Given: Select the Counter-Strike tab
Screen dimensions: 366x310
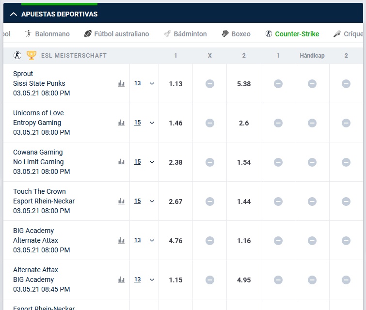Looking at the screenshot, I should point(292,34).
